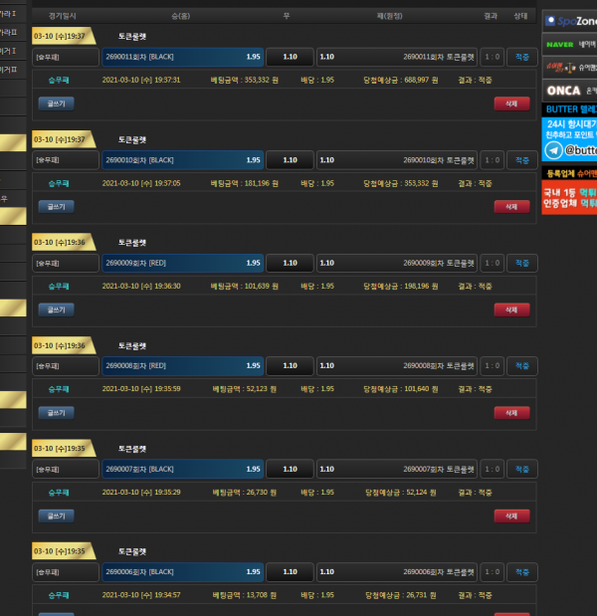Click 글쓰기 below the 2690009 RED bet
The width and height of the screenshot is (597, 616).
pos(56,309)
